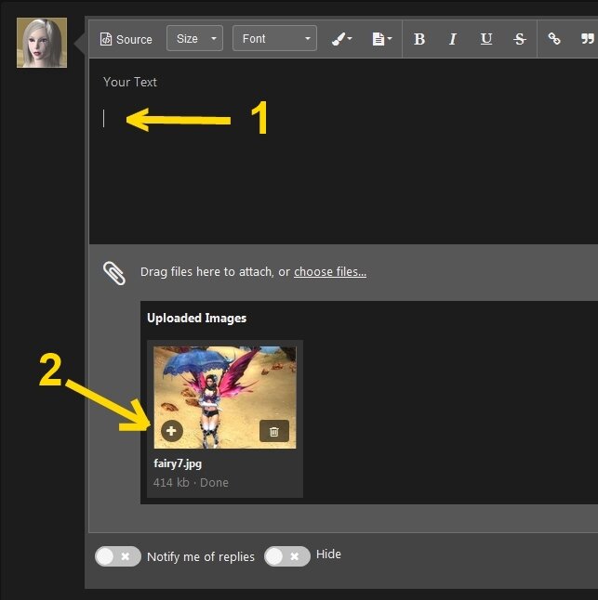Insert a quote block
The height and width of the screenshot is (600, 598).
coord(587,39)
